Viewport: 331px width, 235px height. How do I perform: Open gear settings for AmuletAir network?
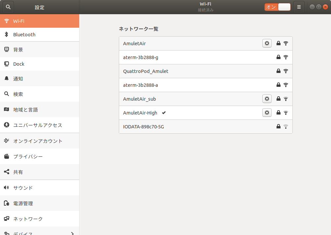(267, 43)
